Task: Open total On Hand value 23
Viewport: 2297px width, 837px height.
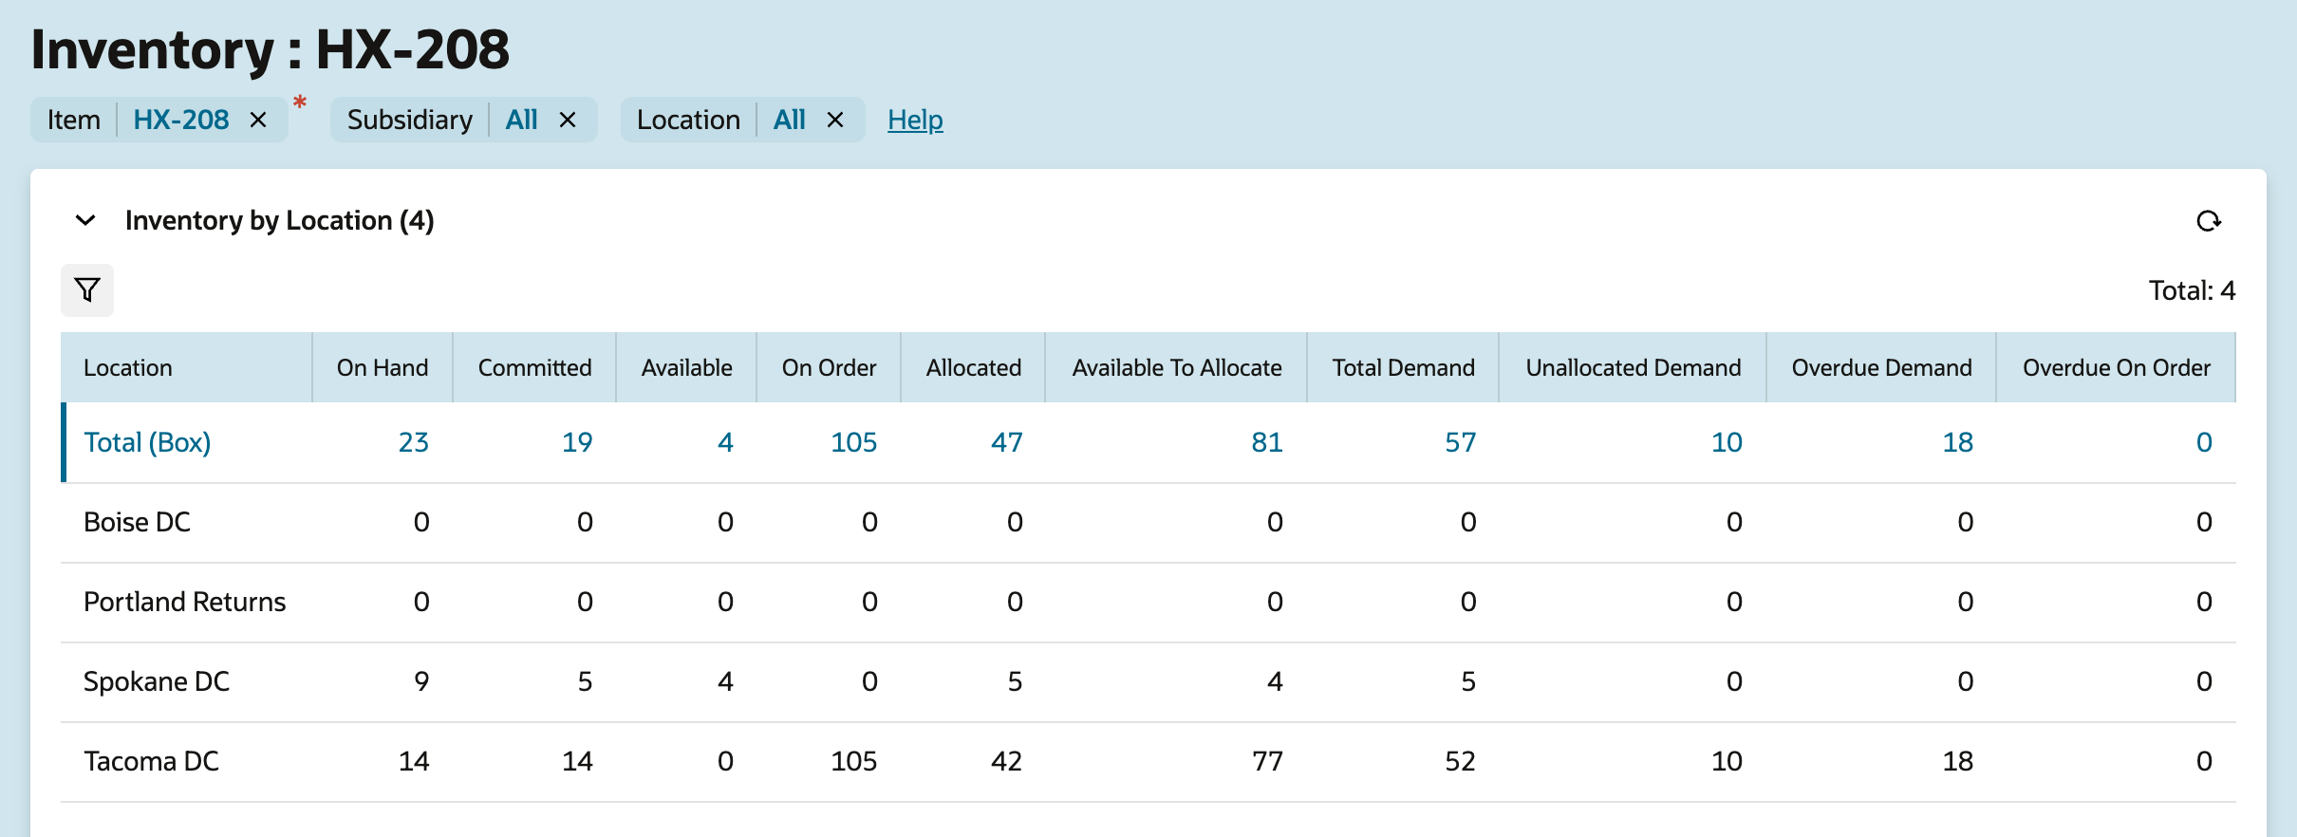Action: 414,442
